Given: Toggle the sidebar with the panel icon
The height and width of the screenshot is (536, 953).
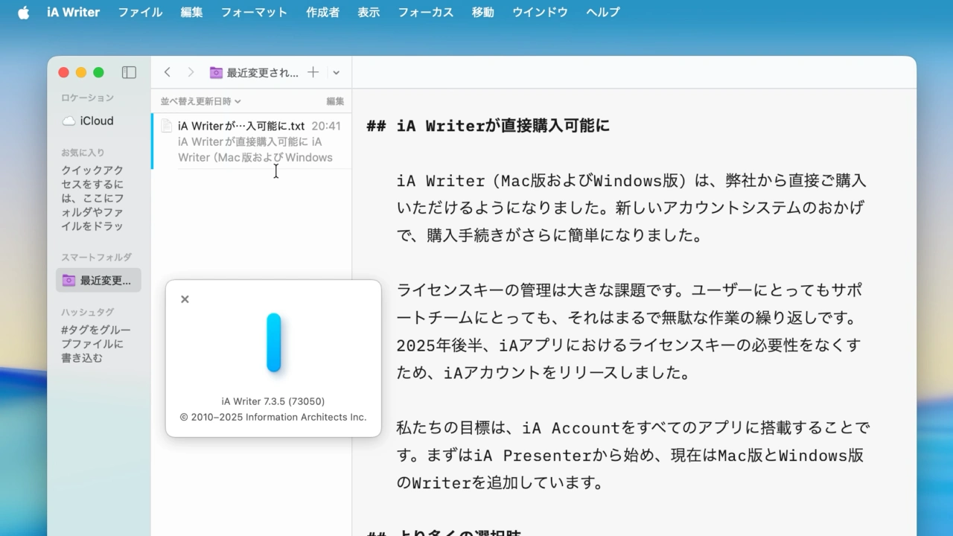Looking at the screenshot, I should click(129, 72).
